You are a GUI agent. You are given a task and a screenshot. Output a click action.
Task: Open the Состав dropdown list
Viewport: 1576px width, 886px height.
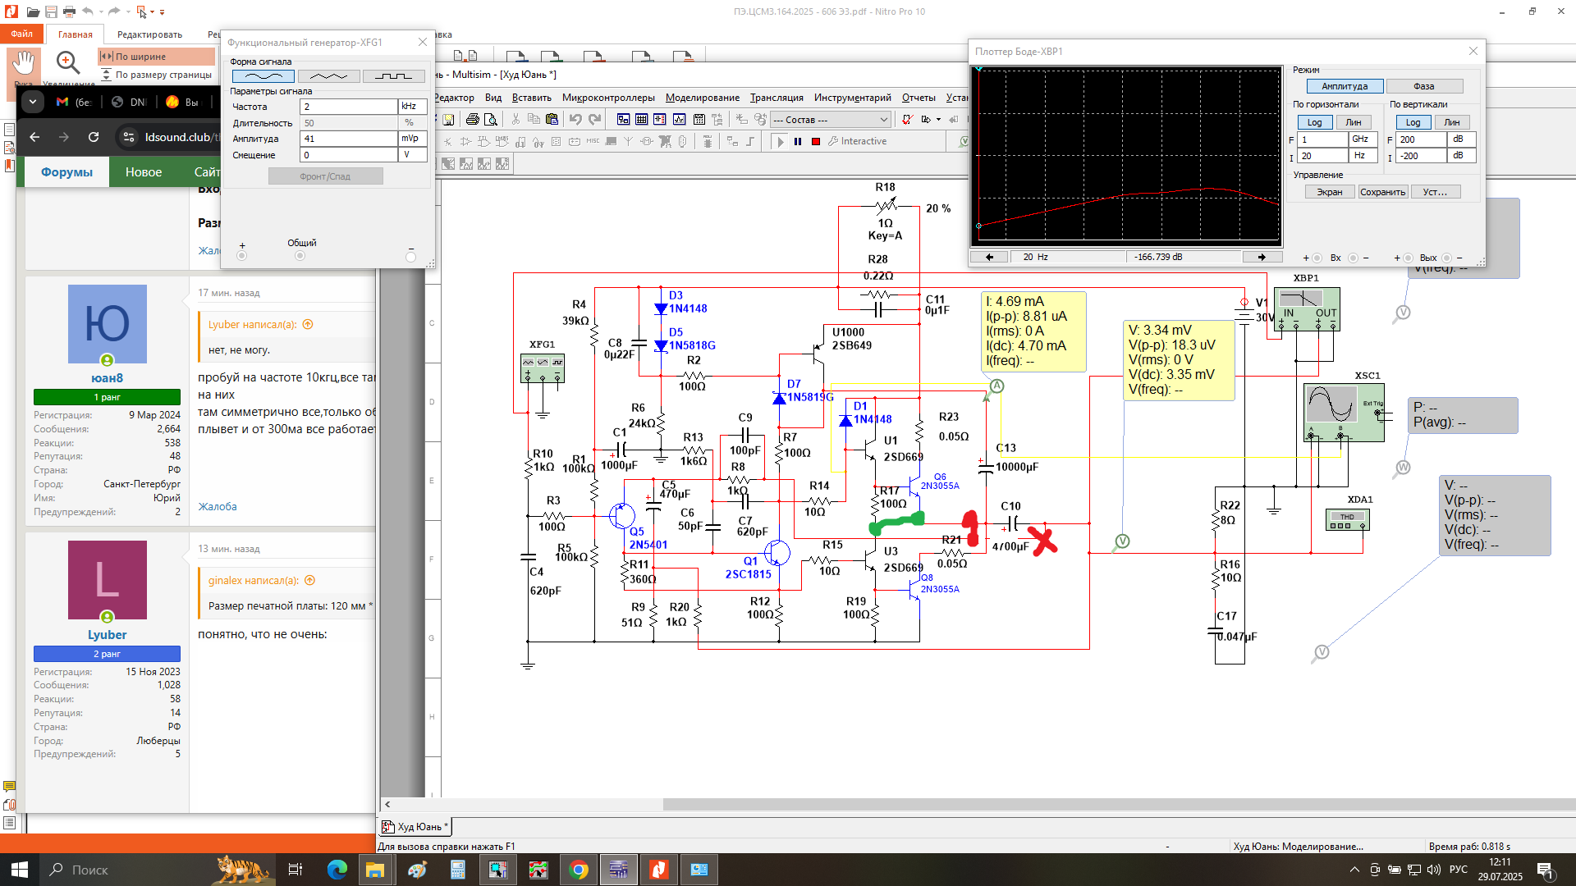tap(831, 120)
